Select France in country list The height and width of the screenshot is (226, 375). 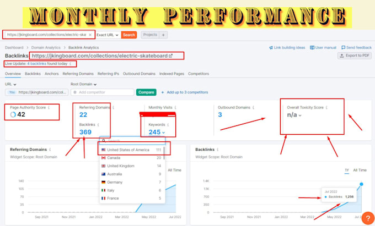coord(131,198)
